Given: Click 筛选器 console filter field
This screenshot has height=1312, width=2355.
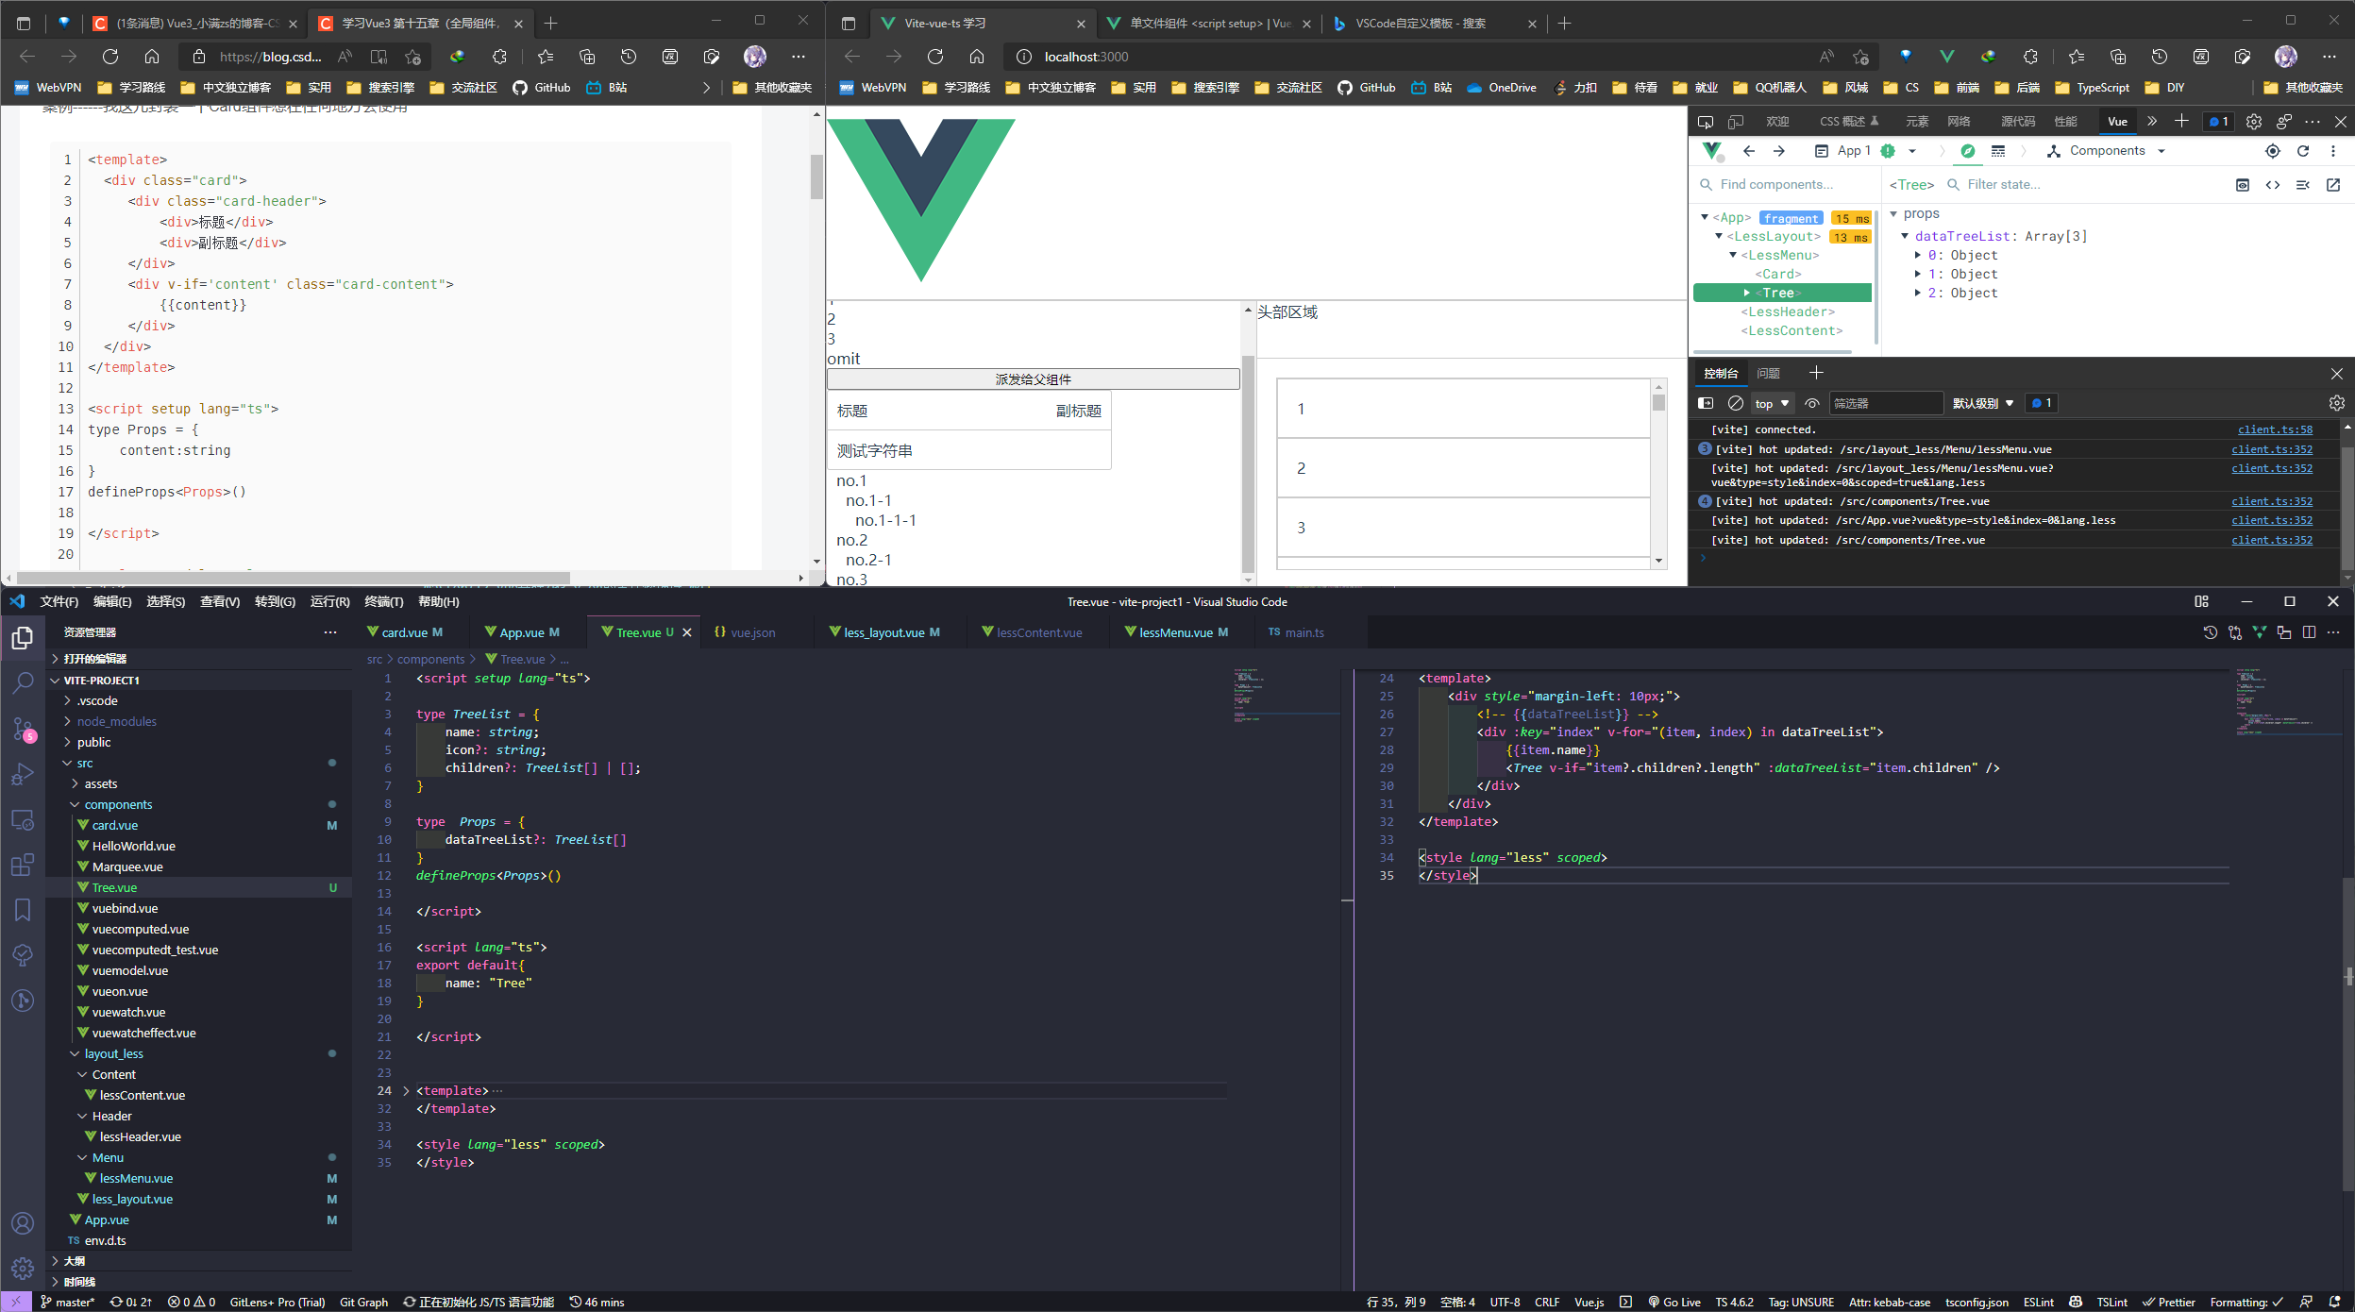Looking at the screenshot, I should click(x=1885, y=403).
